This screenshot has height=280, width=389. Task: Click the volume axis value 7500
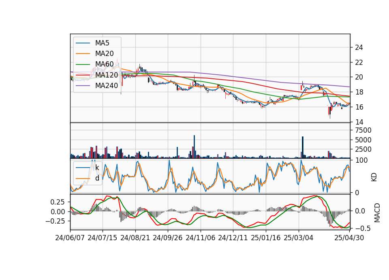pos(363,130)
